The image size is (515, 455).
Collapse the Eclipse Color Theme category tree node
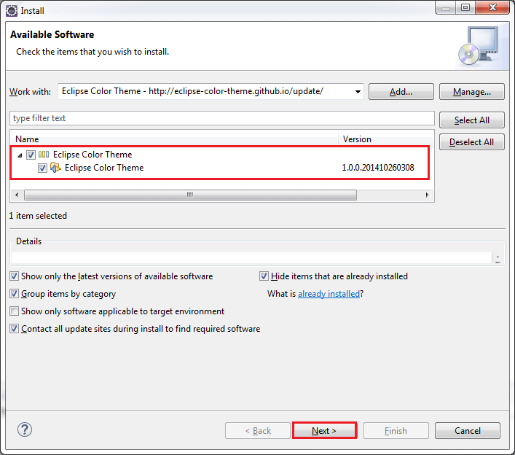[x=20, y=155]
